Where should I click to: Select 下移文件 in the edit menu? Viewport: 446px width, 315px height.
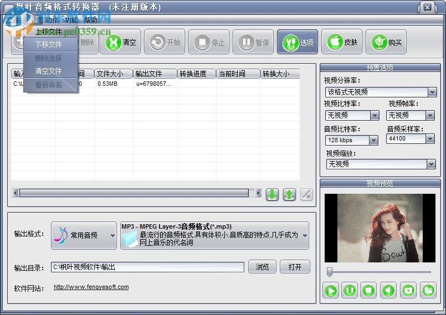pyautogui.click(x=50, y=44)
